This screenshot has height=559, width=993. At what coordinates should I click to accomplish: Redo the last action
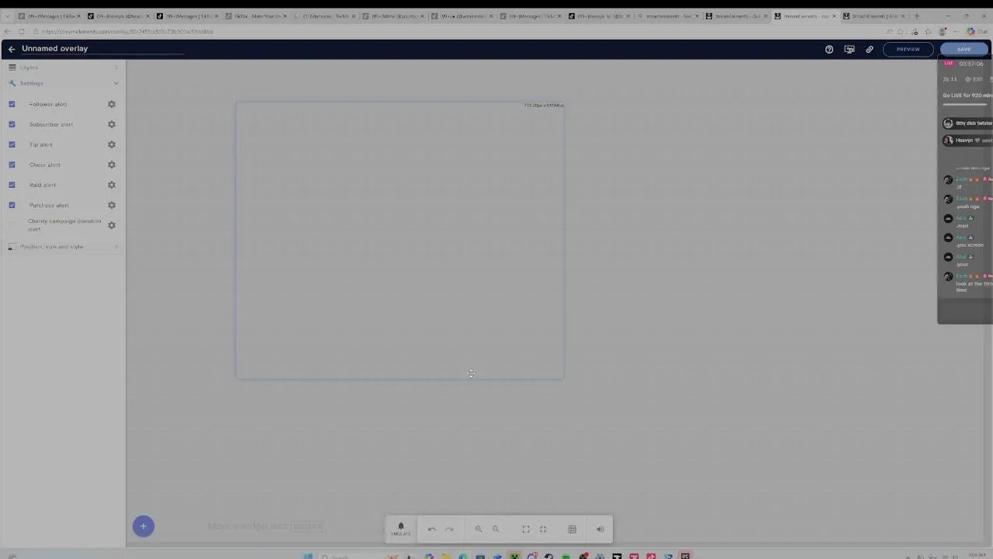click(449, 529)
